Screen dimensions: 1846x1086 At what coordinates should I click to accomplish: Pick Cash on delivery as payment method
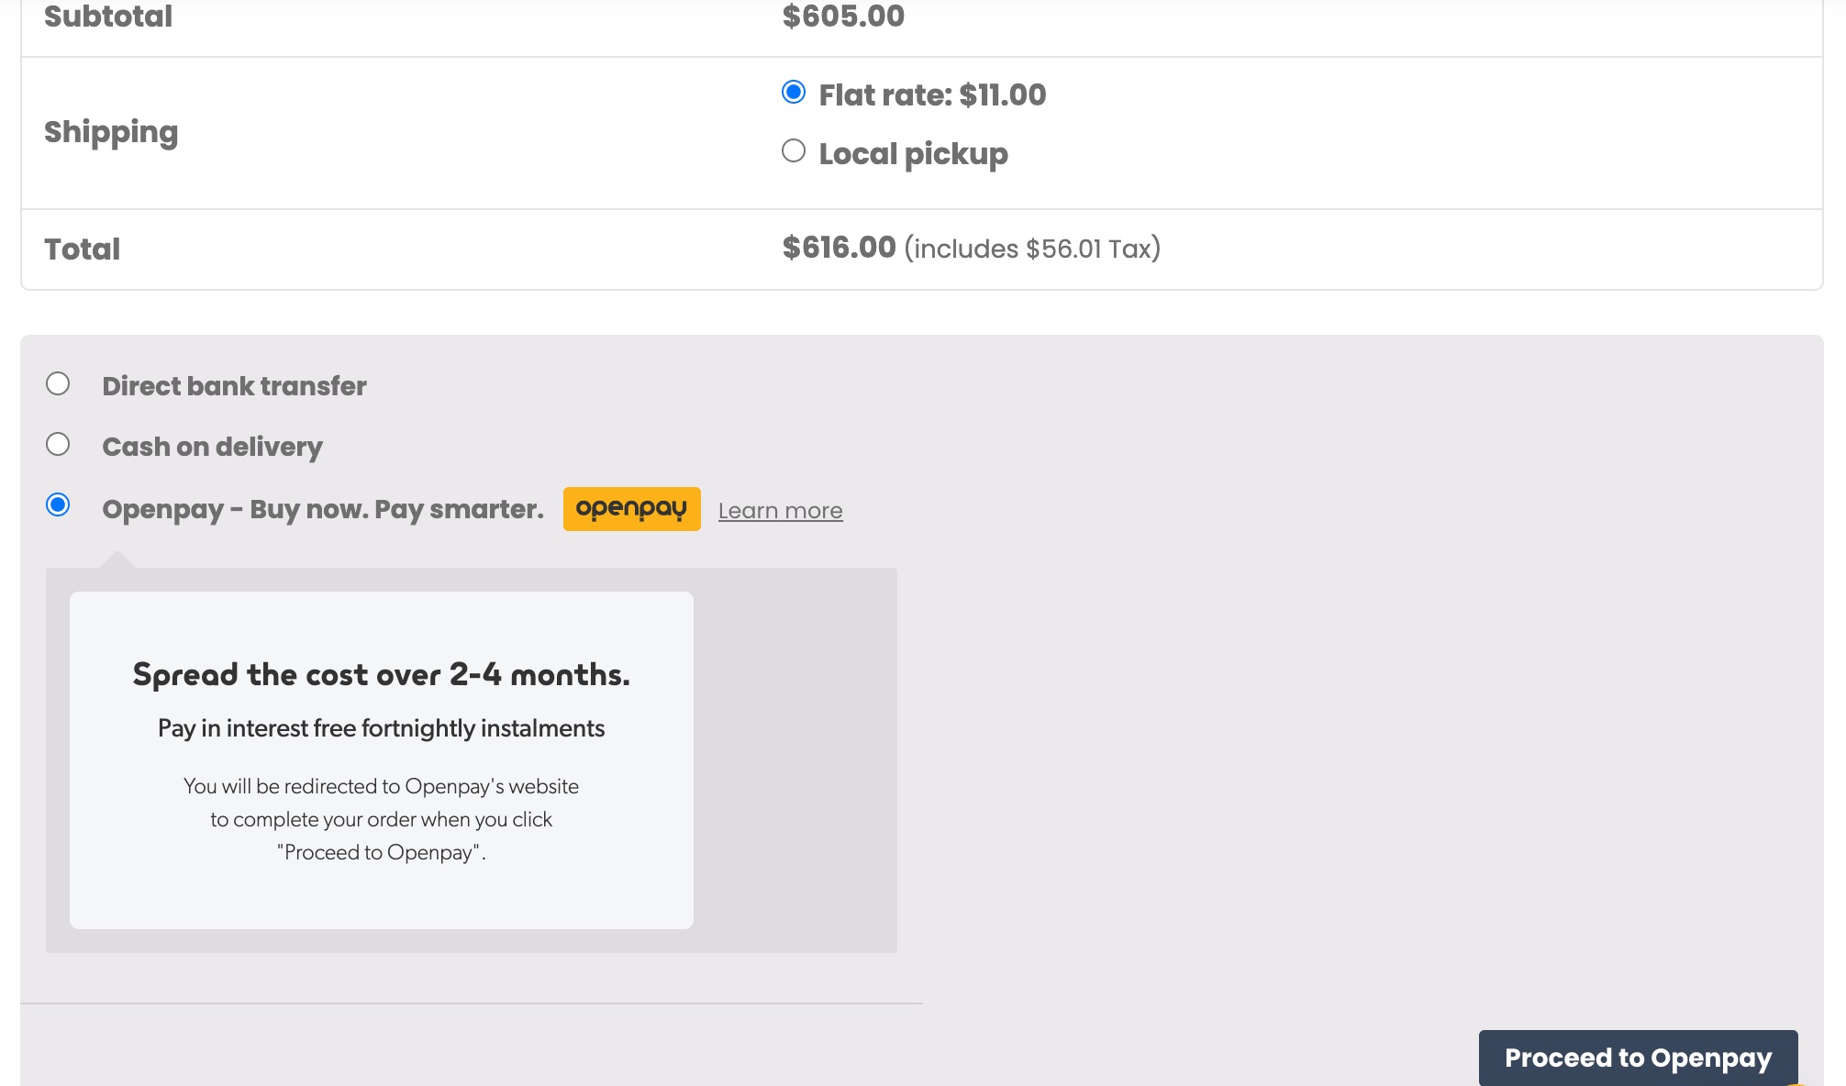(x=58, y=444)
